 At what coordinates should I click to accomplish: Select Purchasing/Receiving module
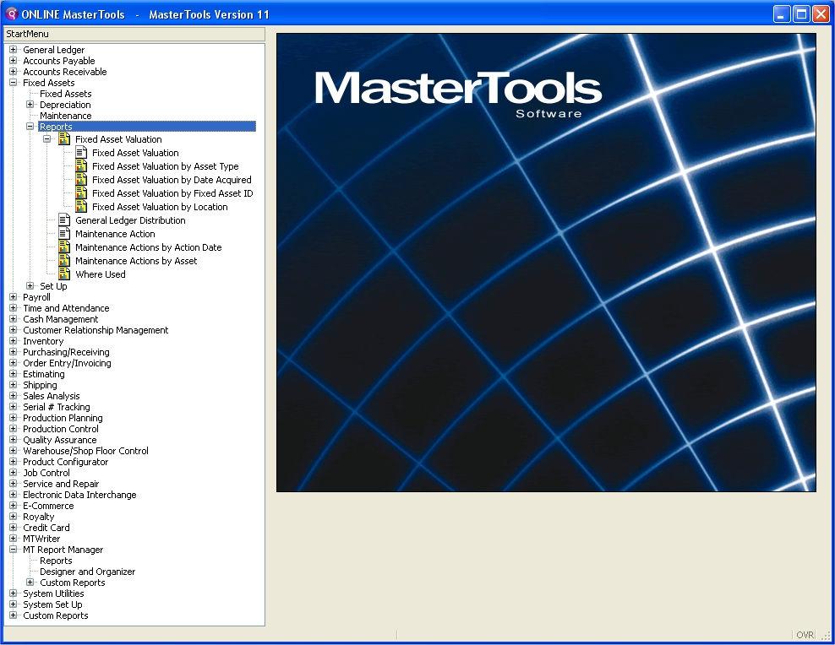point(66,352)
